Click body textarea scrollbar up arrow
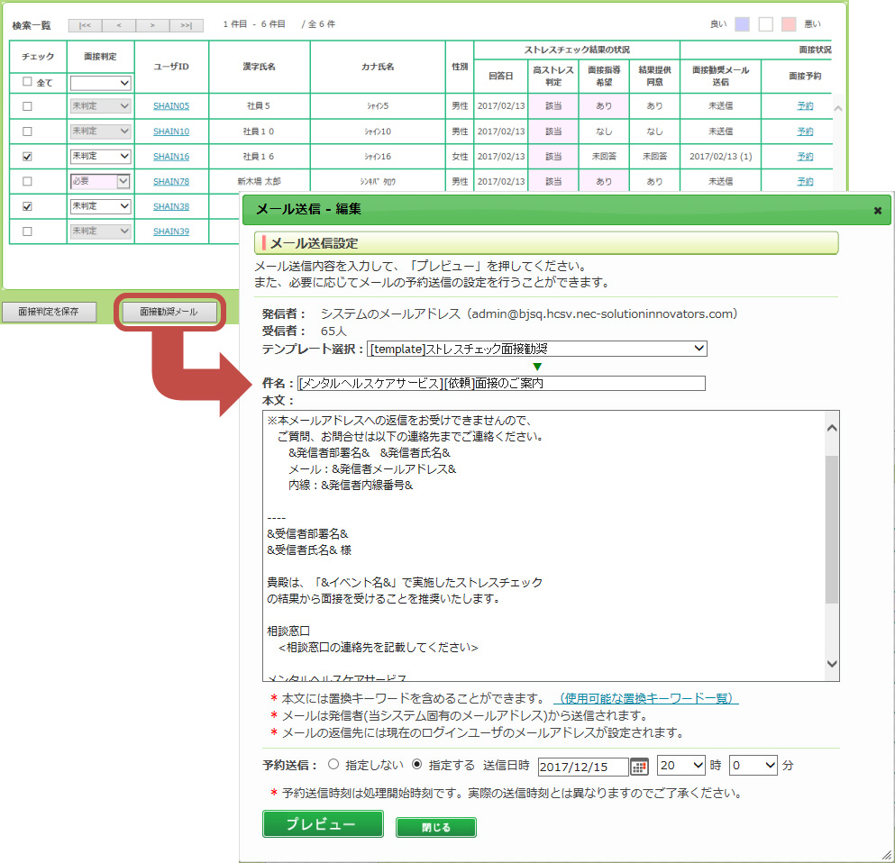 pyautogui.click(x=832, y=428)
